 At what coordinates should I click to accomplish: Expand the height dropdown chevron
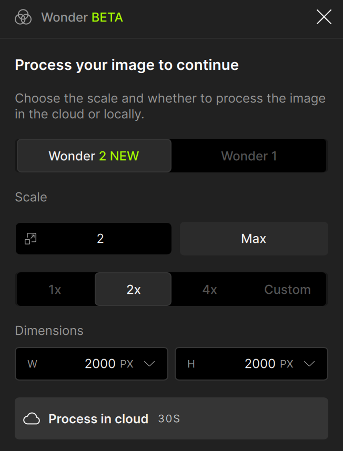point(309,364)
